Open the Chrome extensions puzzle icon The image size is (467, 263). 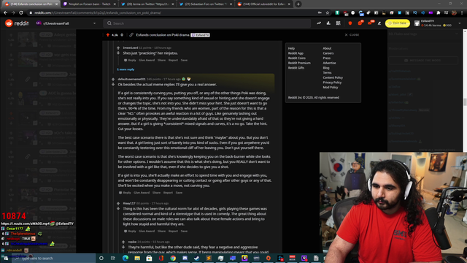click(x=439, y=13)
